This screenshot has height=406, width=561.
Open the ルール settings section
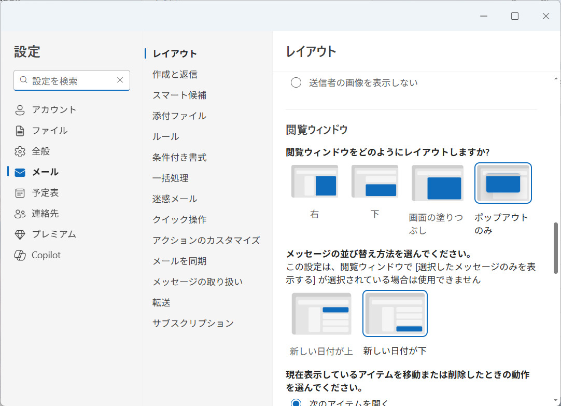click(166, 136)
